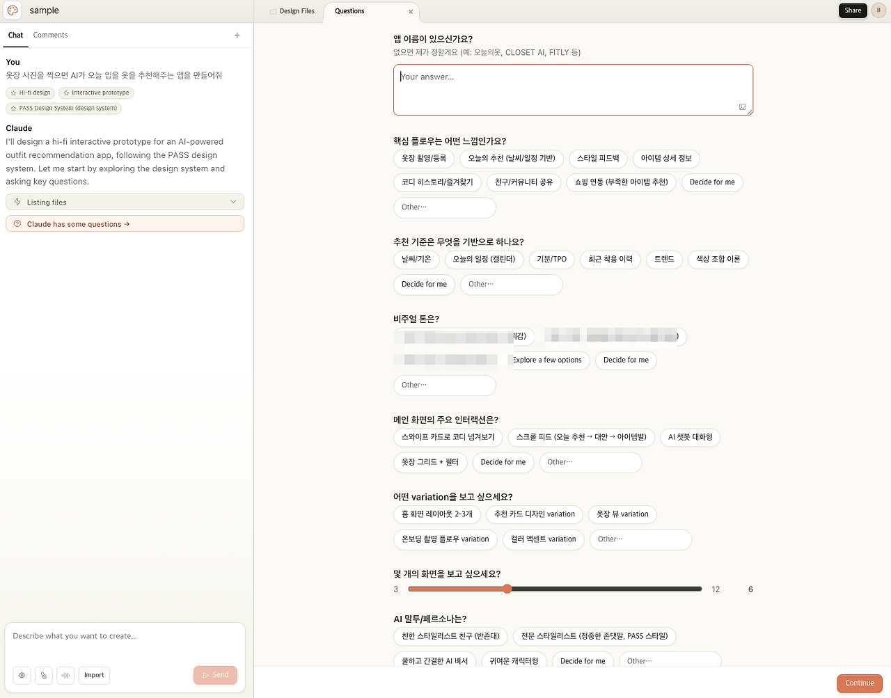Click the paperclip attachment icon

(x=44, y=675)
